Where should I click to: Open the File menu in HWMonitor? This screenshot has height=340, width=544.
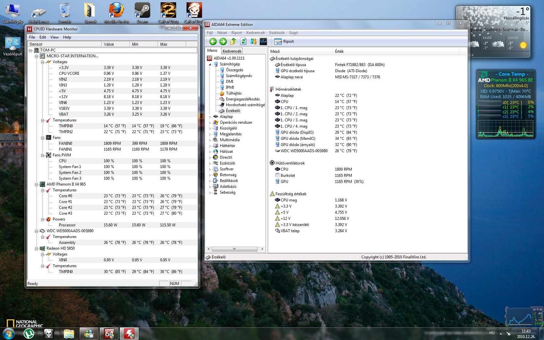[32, 37]
